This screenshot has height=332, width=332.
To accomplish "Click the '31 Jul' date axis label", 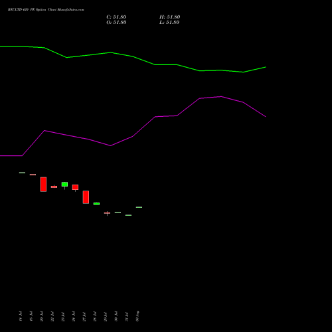I will (x=127, y=316).
